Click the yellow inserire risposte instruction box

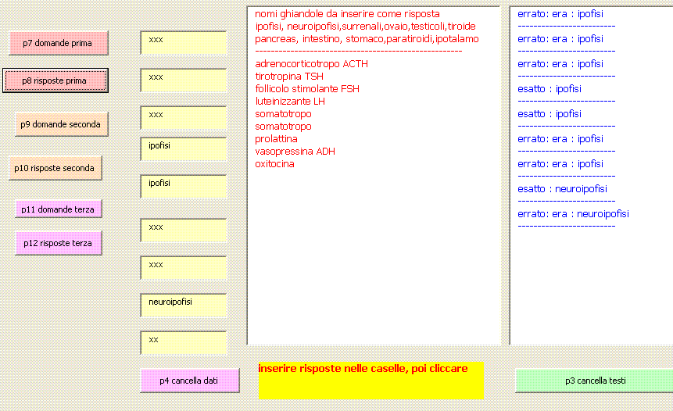(x=371, y=381)
